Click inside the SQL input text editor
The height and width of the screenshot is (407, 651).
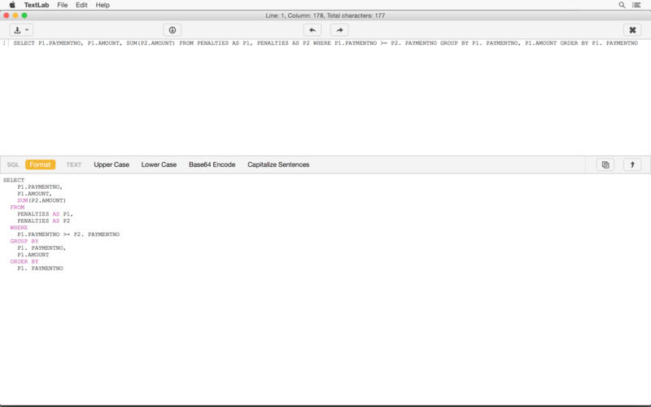point(325,98)
